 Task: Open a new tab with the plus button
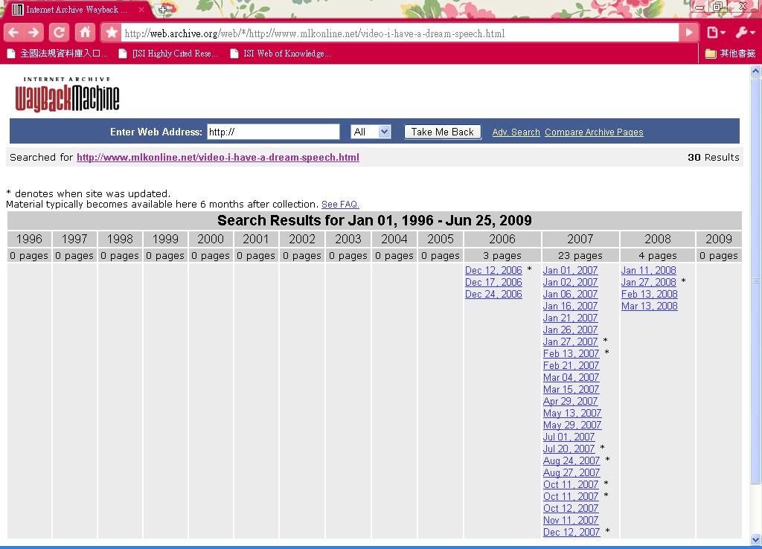click(x=163, y=9)
